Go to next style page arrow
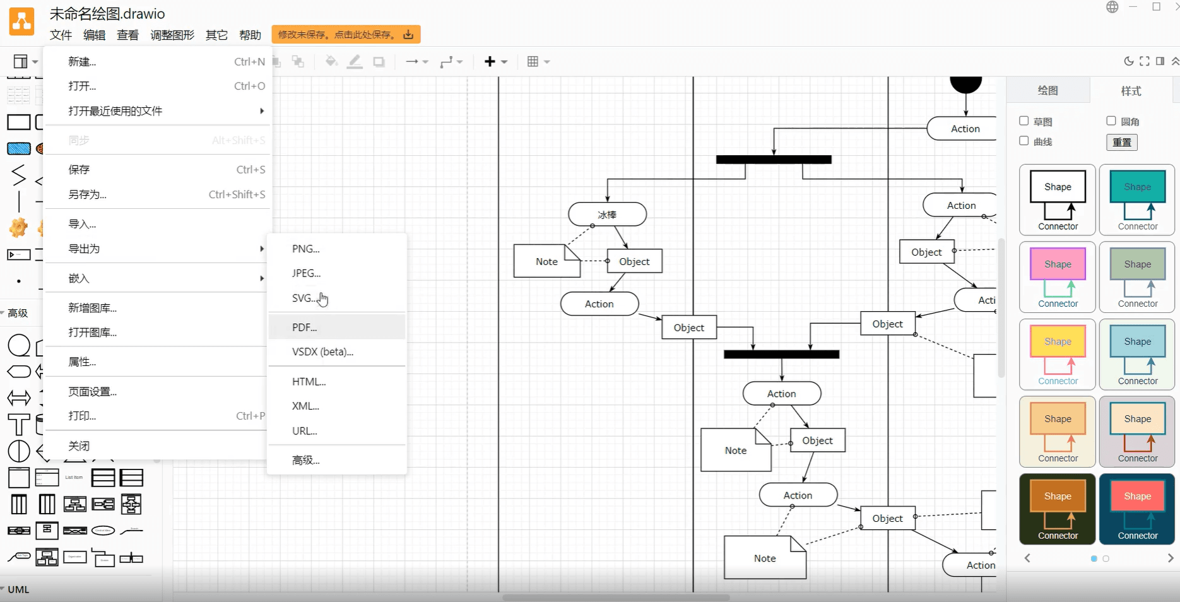 (x=1170, y=558)
